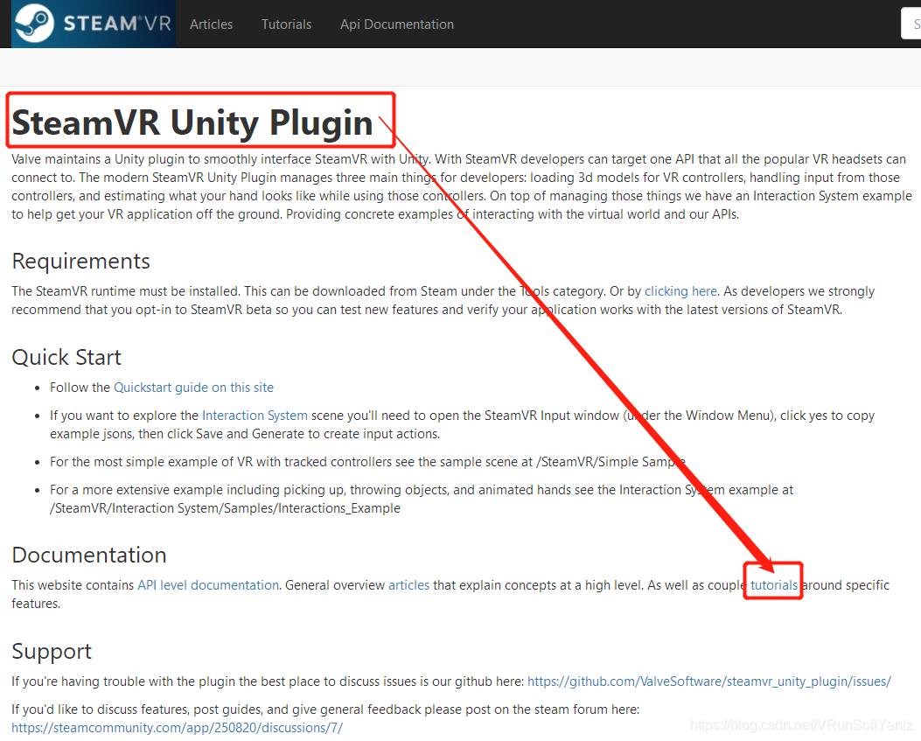Image resolution: width=921 pixels, height=741 pixels.
Task: Click the SteamVR logo icon
Action: tap(34, 24)
